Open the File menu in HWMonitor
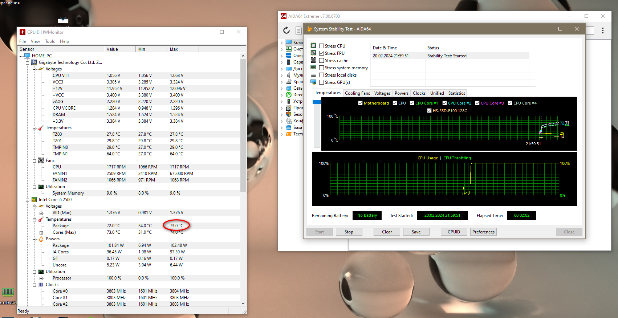Image resolution: width=618 pixels, height=318 pixels. pyautogui.click(x=23, y=41)
